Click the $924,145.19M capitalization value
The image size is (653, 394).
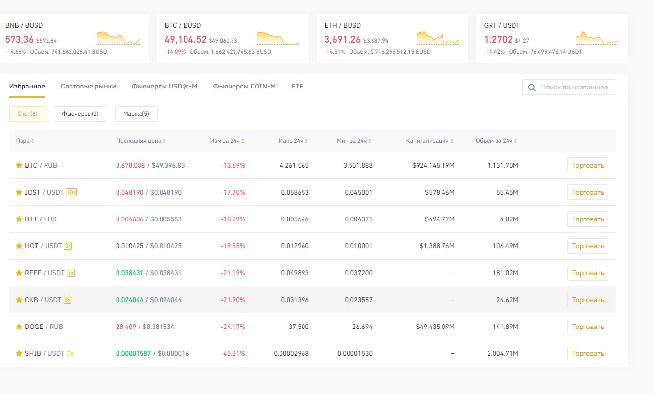click(x=433, y=165)
